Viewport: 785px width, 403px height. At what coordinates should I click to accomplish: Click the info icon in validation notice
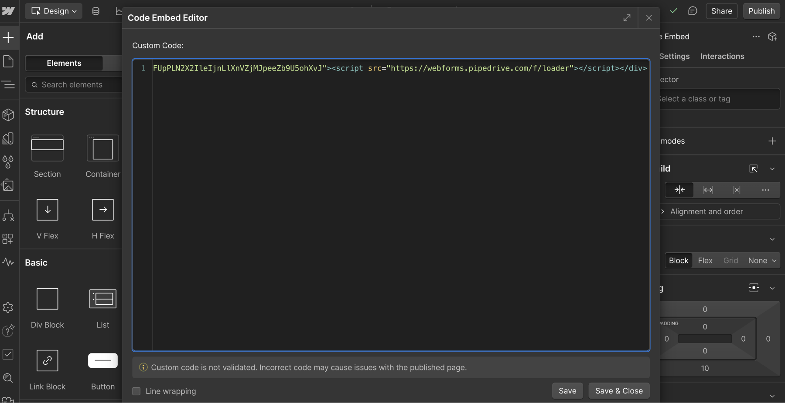coord(143,367)
